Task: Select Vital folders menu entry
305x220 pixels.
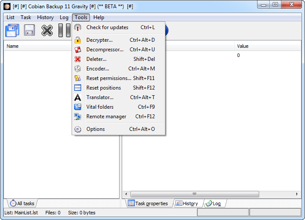Action: click(x=119, y=107)
